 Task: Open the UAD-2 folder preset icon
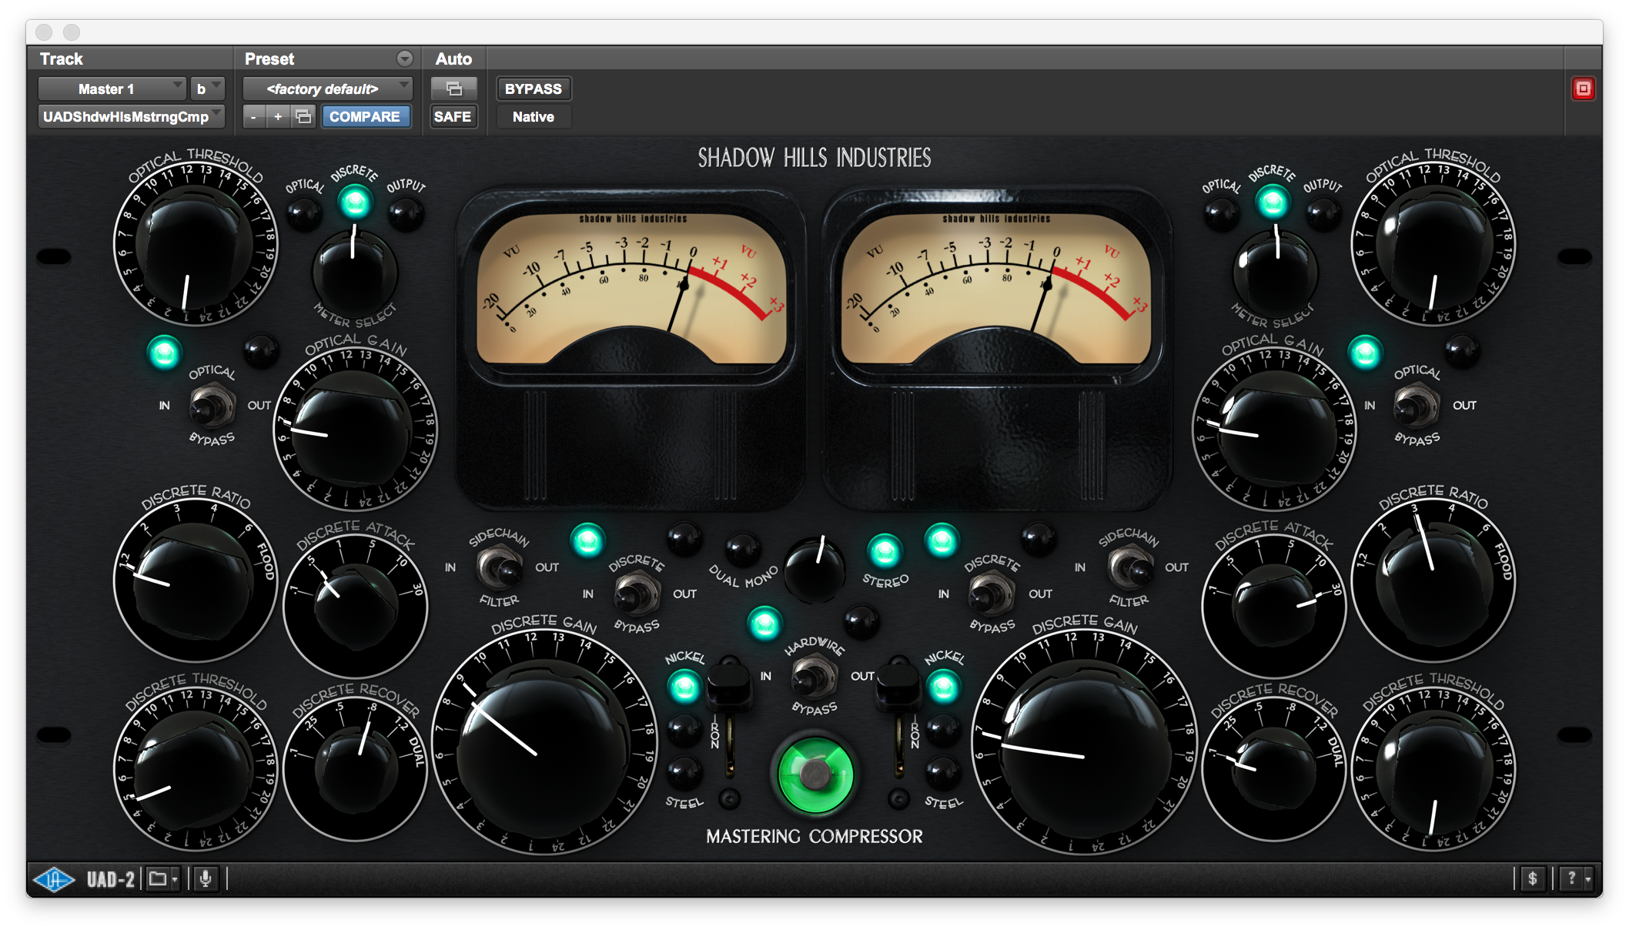coord(162,878)
